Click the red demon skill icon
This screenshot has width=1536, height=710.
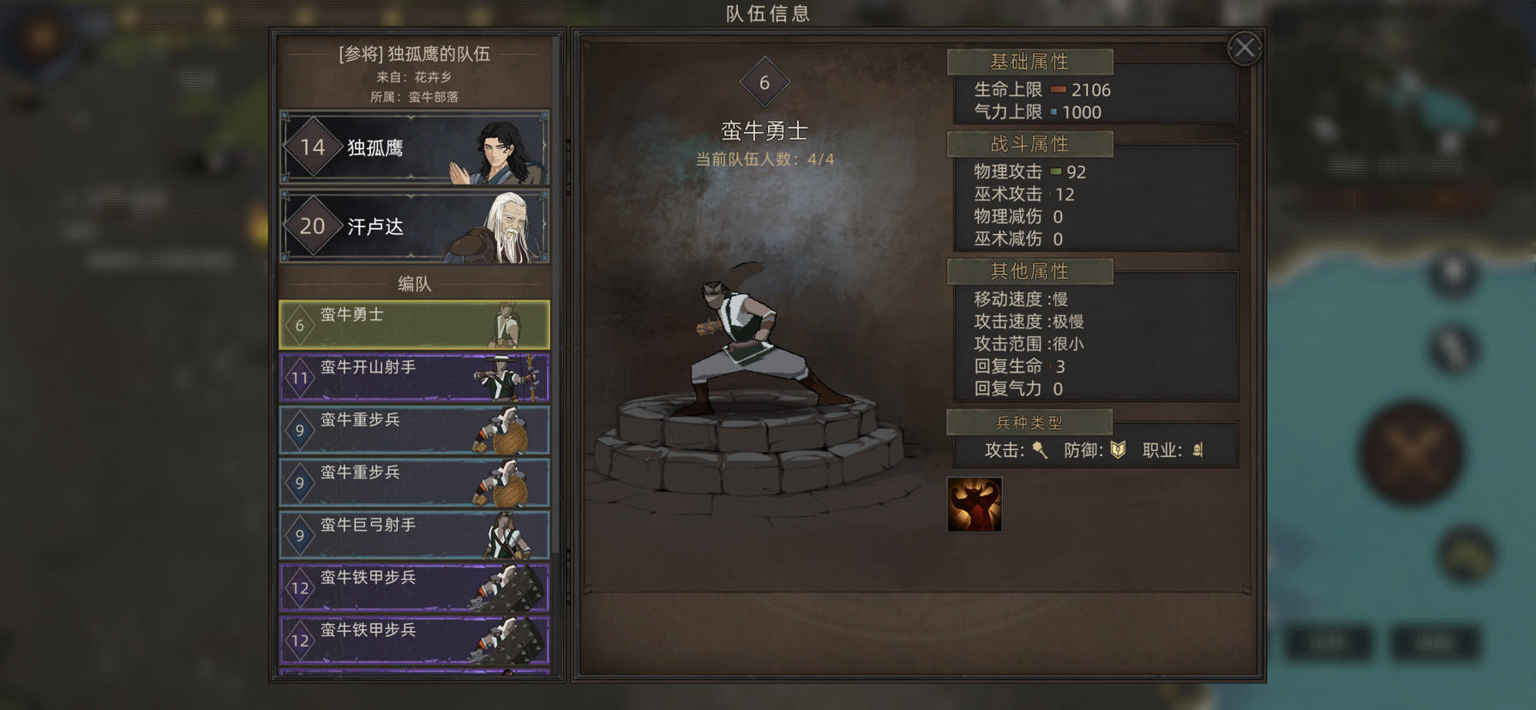[x=975, y=505]
